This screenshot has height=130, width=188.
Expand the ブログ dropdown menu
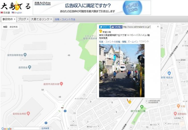[23, 19]
